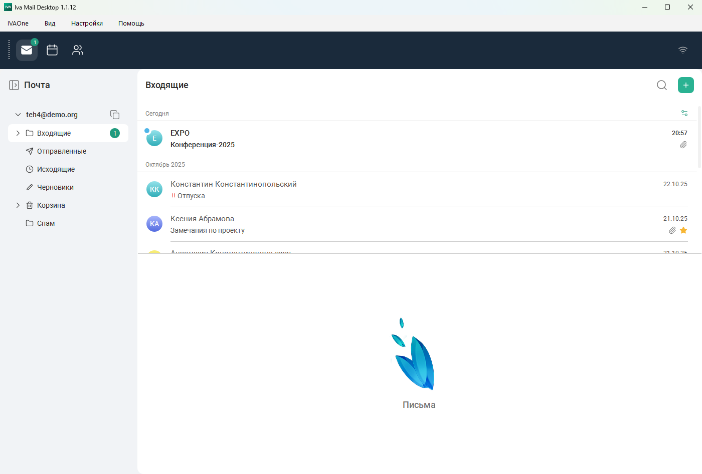Expand the Корзина folder chevron

pyautogui.click(x=18, y=205)
